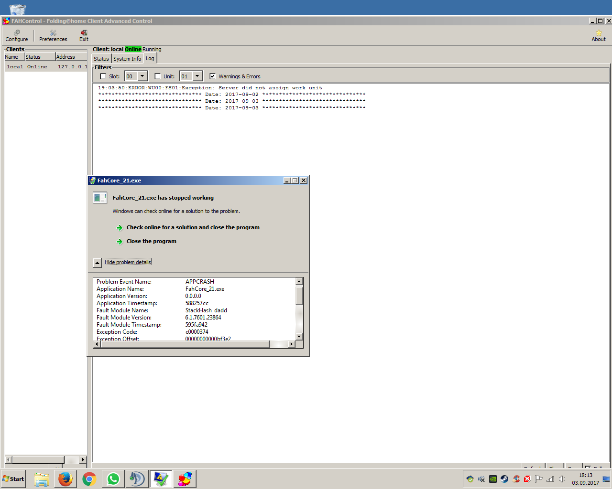Open the Configure toolbar icon

(17, 36)
